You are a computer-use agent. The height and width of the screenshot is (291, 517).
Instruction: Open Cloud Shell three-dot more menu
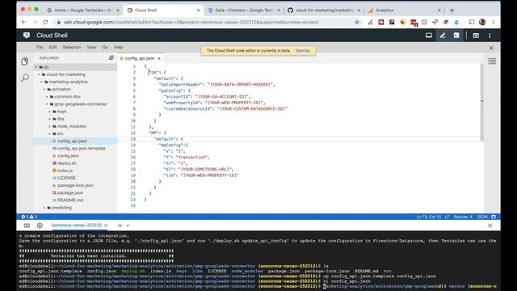pos(490,36)
